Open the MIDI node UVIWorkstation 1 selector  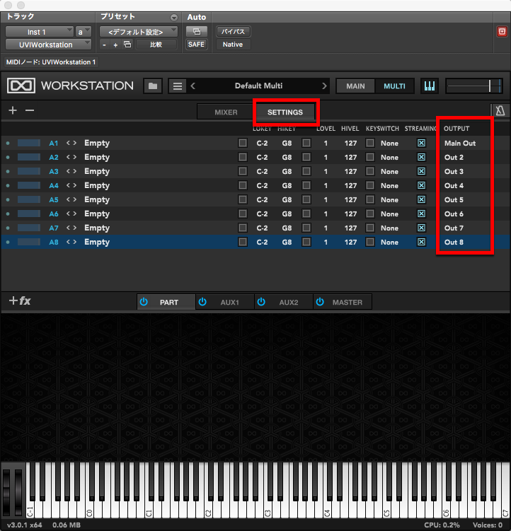51,62
